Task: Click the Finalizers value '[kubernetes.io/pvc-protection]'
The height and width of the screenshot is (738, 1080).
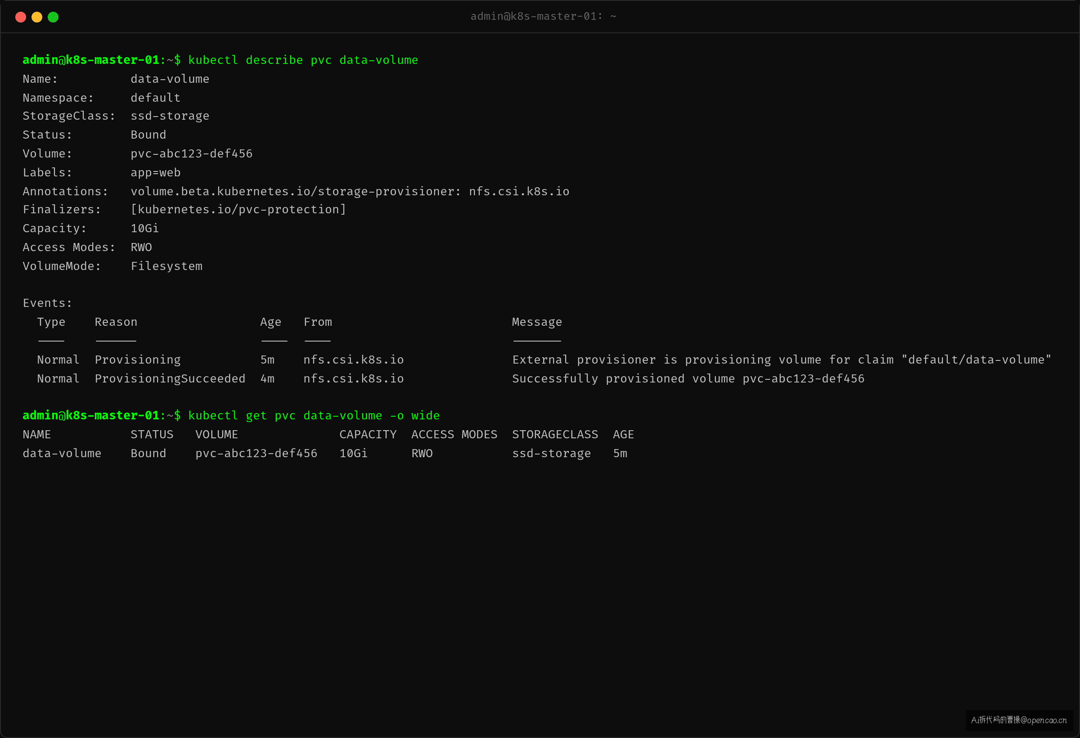Action: tap(238, 210)
